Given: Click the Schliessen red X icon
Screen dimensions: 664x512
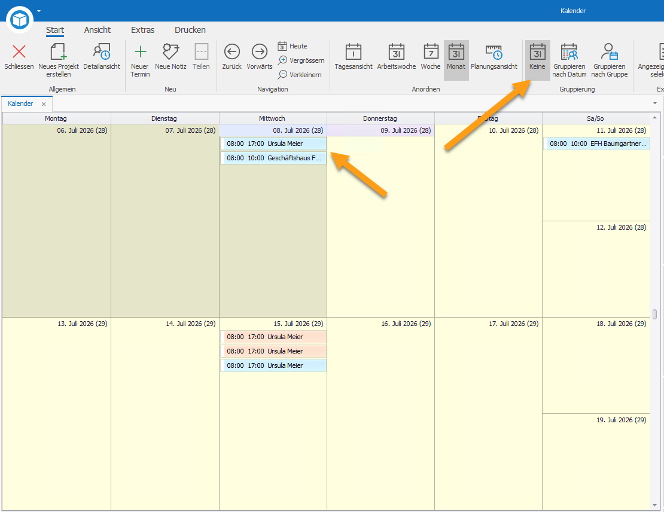Looking at the screenshot, I should [19, 51].
